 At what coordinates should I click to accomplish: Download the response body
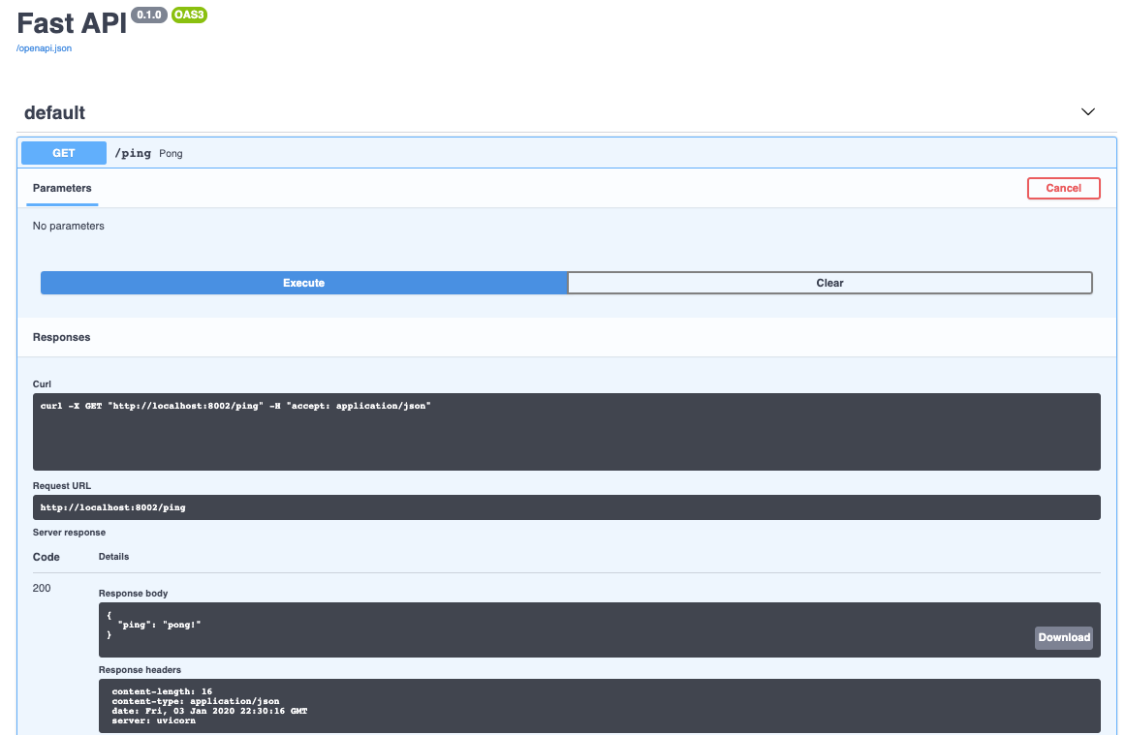[1063, 637]
